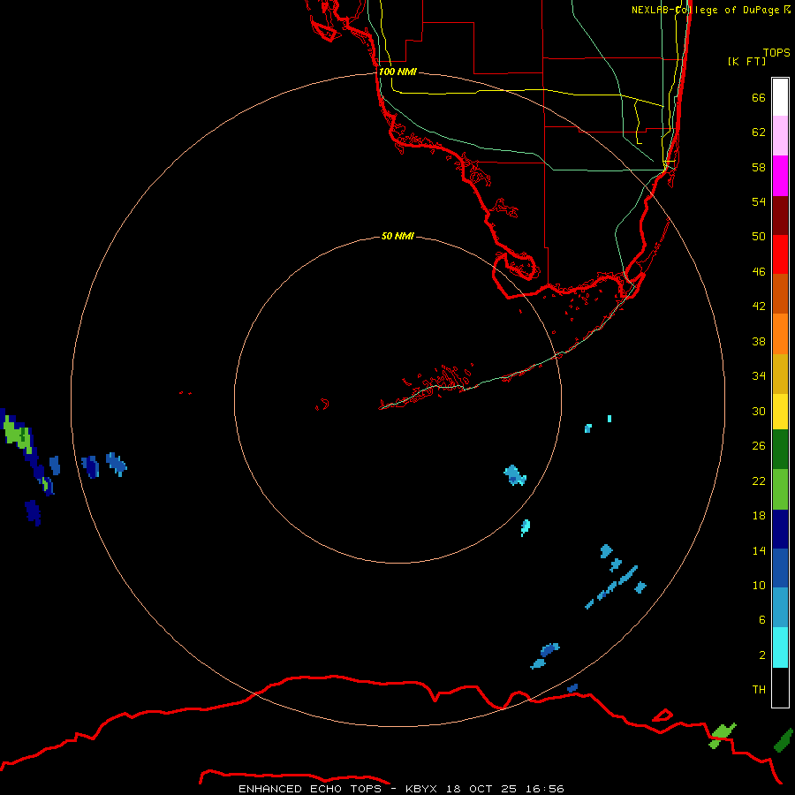The height and width of the screenshot is (795, 795).
Task: Click the light blue legend swatch
Action: coord(780,608)
